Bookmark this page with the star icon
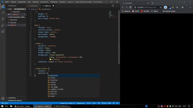Viewport: 193px width, 108px height. [161, 7]
